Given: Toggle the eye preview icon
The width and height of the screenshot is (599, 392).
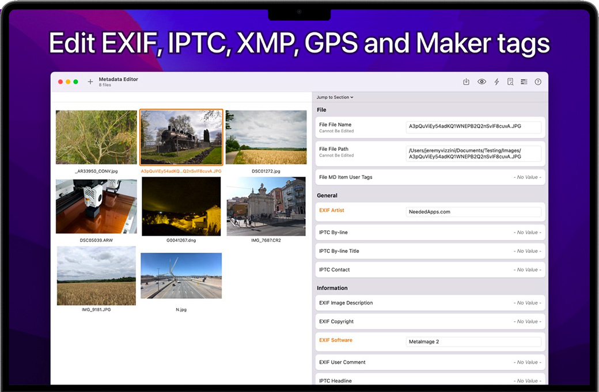Looking at the screenshot, I should 482,82.
